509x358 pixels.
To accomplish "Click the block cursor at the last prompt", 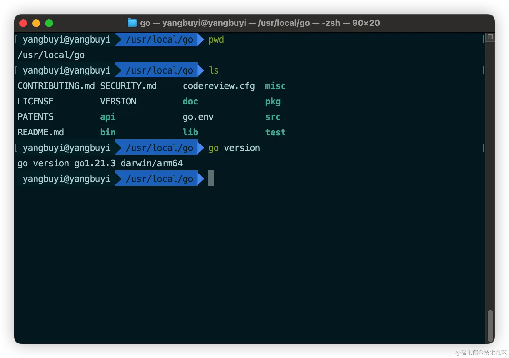I will pyautogui.click(x=211, y=178).
